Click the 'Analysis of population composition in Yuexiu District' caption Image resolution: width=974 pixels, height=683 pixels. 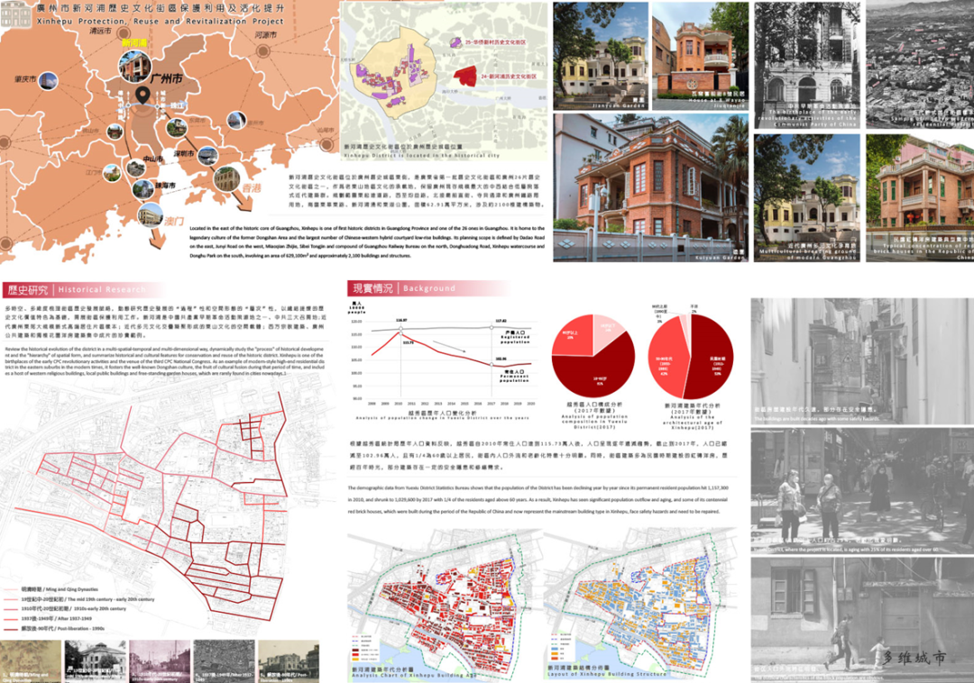593,422
